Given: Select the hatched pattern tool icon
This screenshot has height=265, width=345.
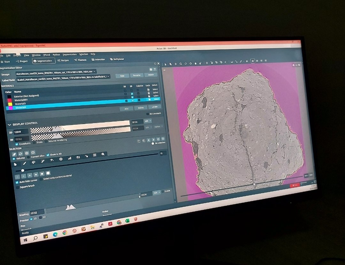Looking at the screenshot, I should click(95, 155).
